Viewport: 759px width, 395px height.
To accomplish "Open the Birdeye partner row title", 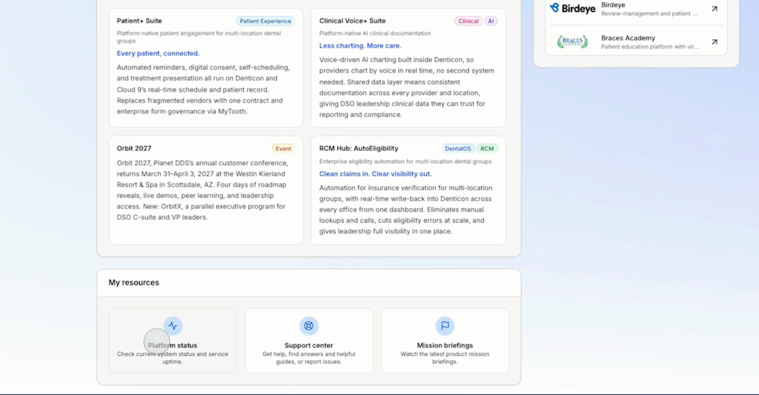I will pos(613,5).
